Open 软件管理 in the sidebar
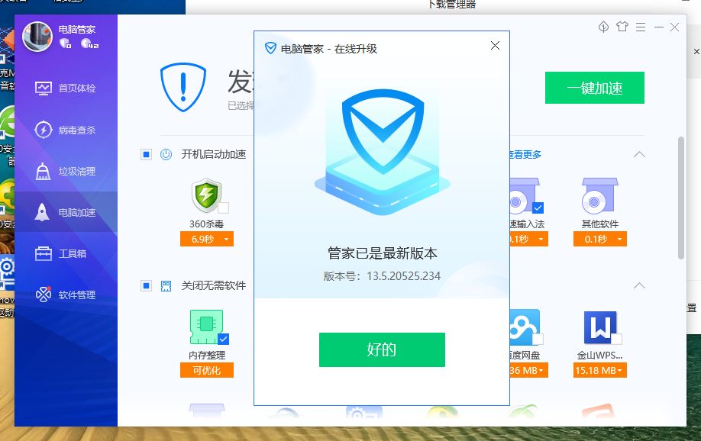 (x=66, y=295)
